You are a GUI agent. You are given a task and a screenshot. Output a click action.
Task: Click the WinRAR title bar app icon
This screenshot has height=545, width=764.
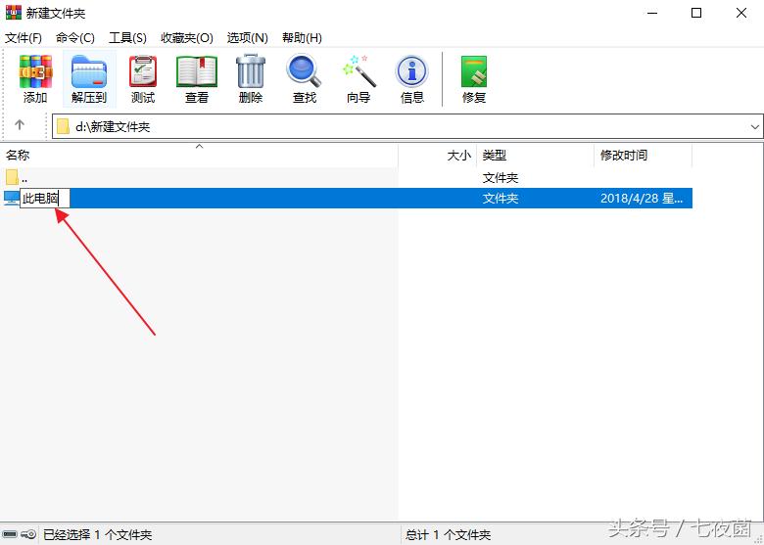point(13,12)
